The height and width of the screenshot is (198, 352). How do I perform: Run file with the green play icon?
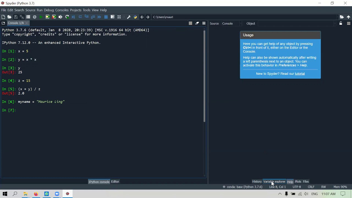coord(41,17)
